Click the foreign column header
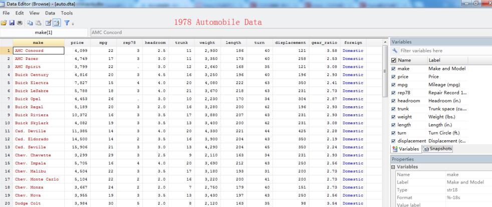 (x=353, y=42)
